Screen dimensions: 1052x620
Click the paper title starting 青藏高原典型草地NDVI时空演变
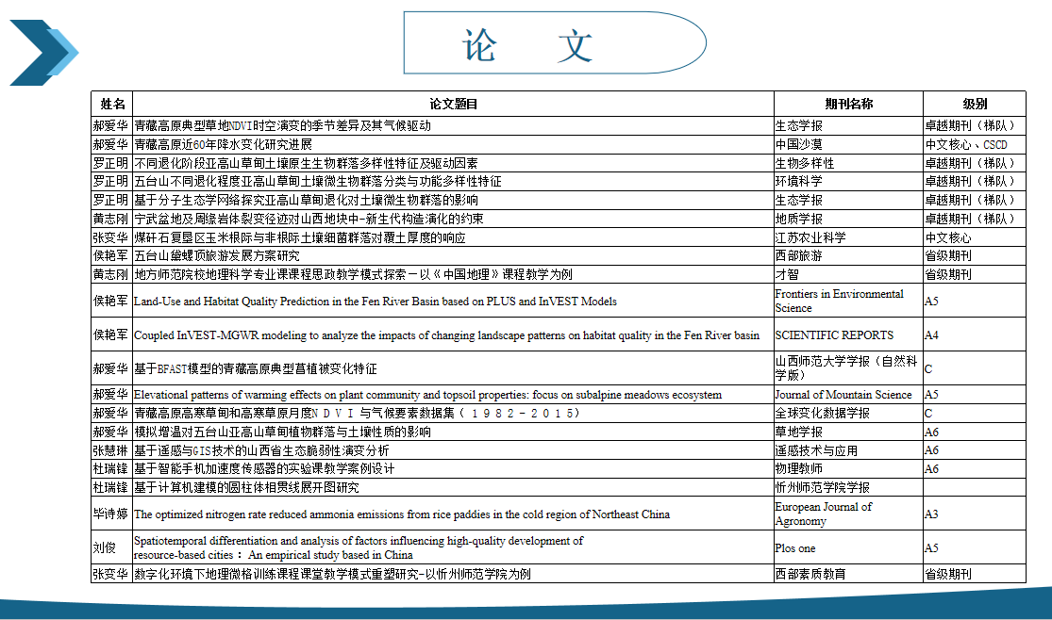282,126
